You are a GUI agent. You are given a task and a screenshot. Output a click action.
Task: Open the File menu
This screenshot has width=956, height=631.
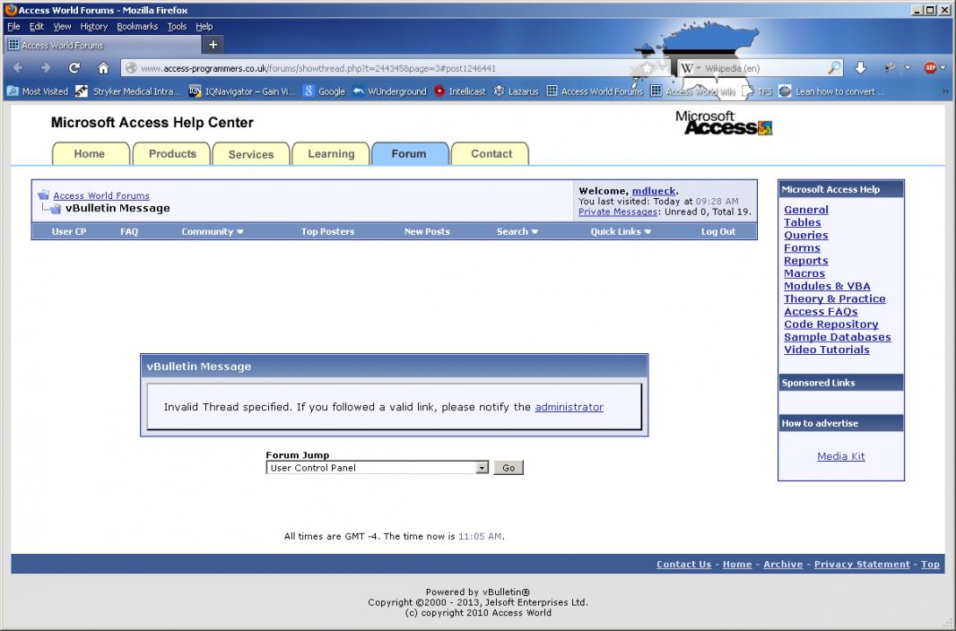click(x=14, y=26)
